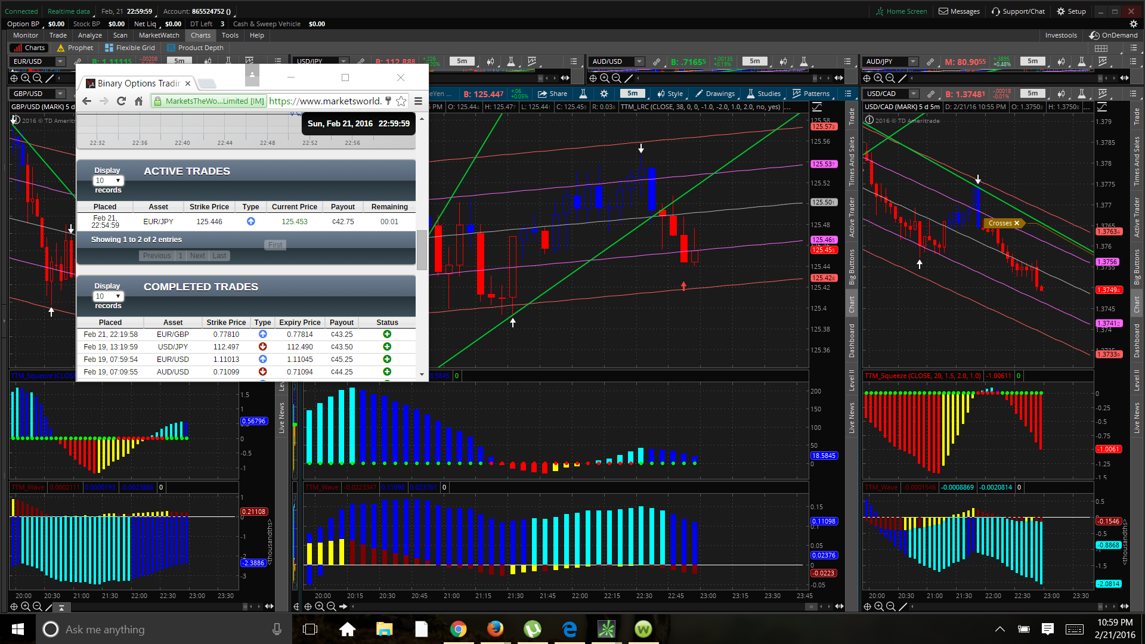Screen dimensions: 1145x644
Task: Open Task View on the taskbar
Action: tap(310, 629)
